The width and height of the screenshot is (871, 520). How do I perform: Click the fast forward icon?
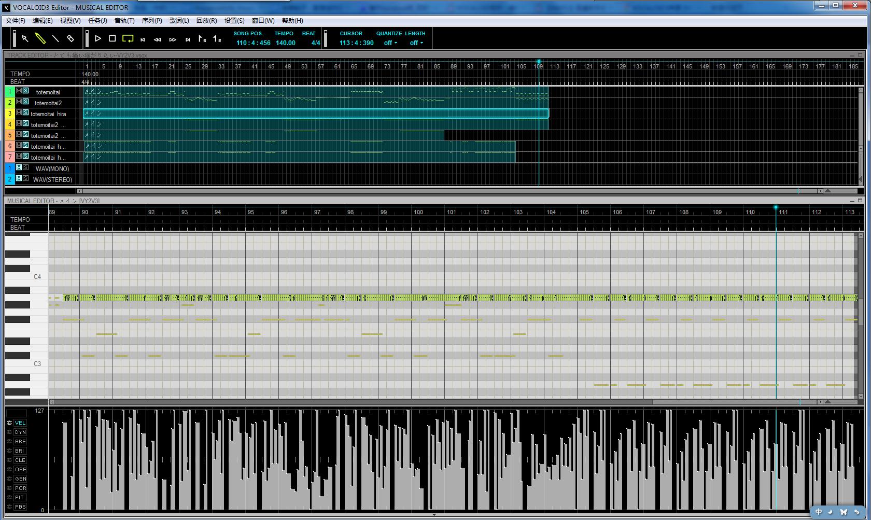173,39
